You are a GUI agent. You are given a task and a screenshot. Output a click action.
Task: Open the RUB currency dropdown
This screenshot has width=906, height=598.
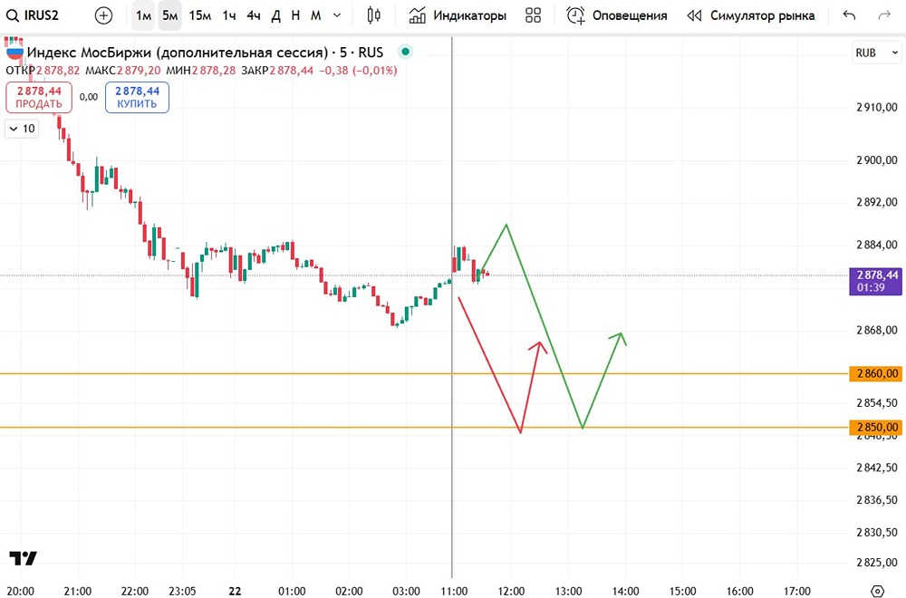pos(876,53)
